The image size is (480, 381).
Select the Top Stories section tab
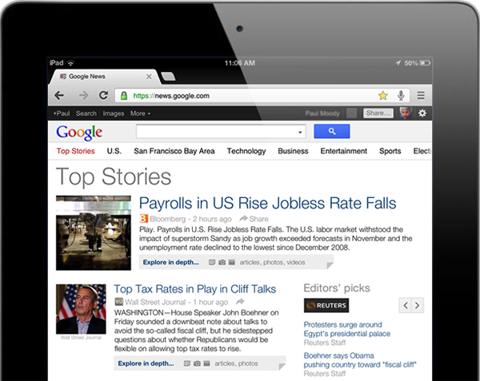coord(76,151)
